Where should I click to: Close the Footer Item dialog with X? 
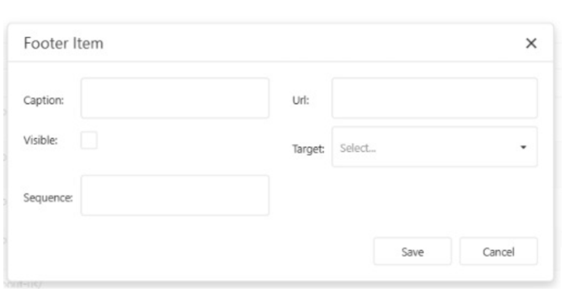coord(531,44)
